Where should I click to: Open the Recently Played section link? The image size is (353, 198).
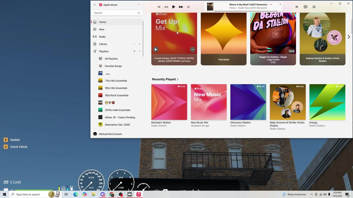click(165, 79)
